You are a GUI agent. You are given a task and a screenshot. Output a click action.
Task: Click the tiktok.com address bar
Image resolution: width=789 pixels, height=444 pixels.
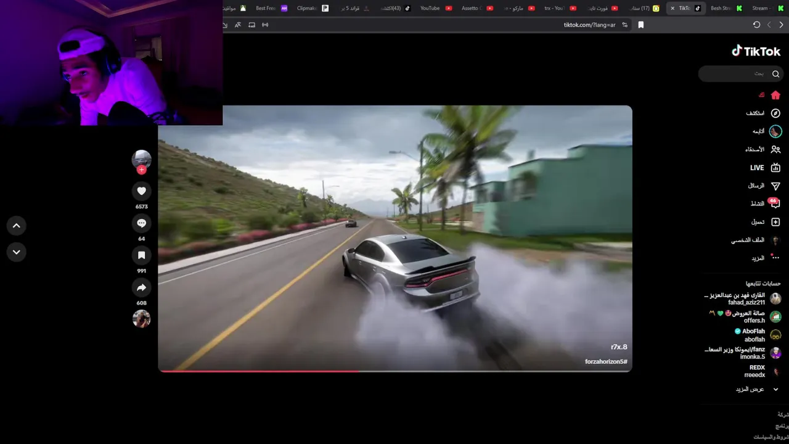pos(590,25)
